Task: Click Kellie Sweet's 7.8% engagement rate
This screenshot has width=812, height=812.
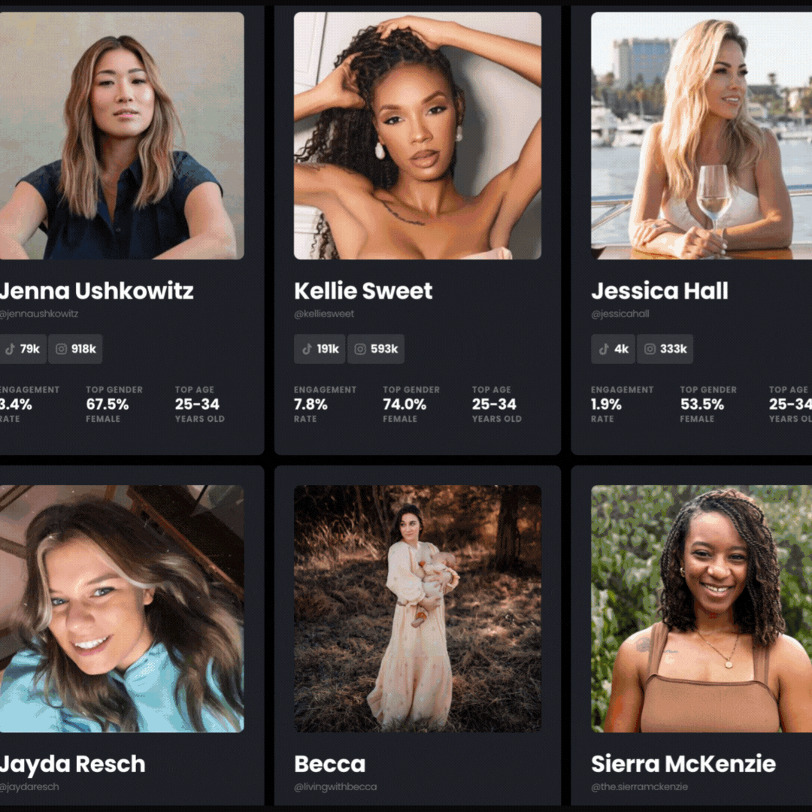Action: point(311,404)
